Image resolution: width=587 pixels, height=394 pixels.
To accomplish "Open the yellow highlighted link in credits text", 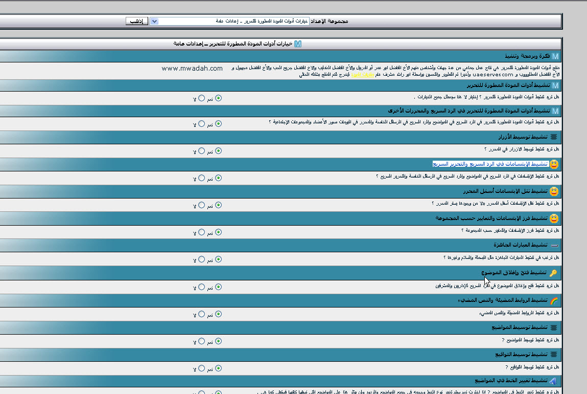I will 367,75.
